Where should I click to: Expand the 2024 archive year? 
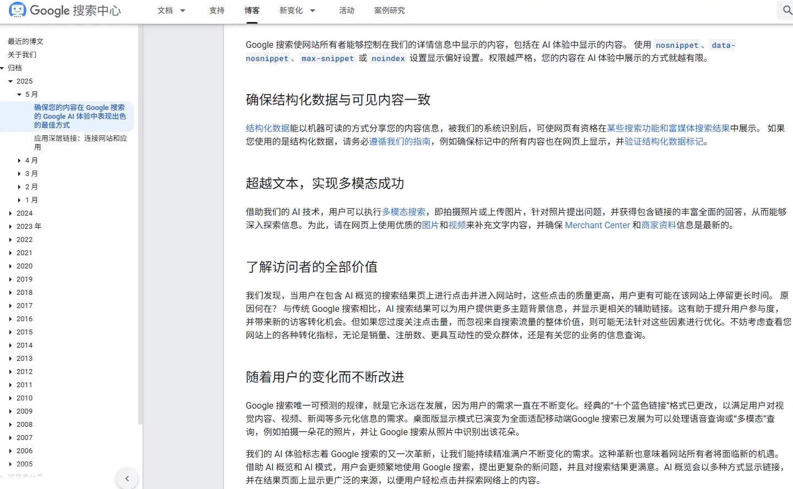(10, 213)
